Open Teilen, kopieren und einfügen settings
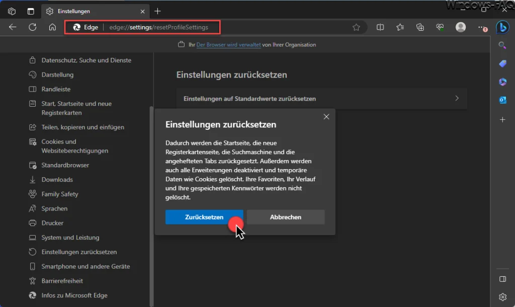The height and width of the screenshot is (307, 515). click(82, 127)
